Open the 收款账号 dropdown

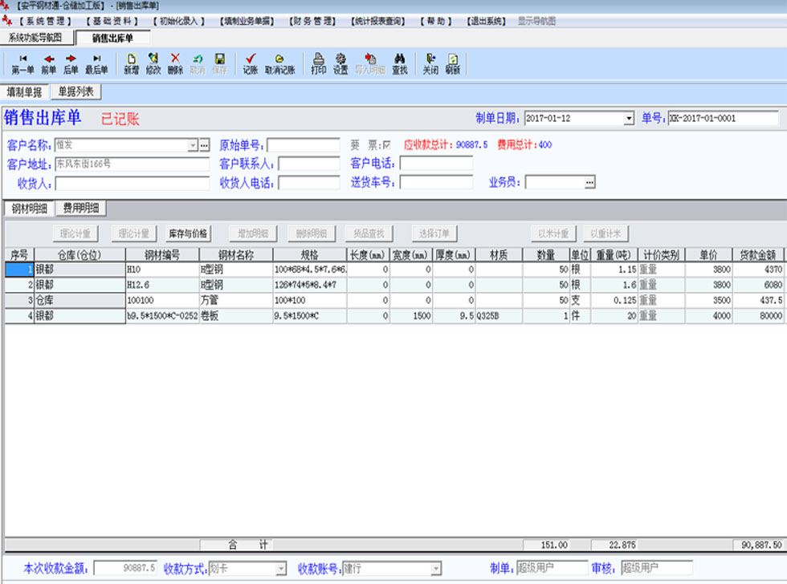click(x=435, y=569)
